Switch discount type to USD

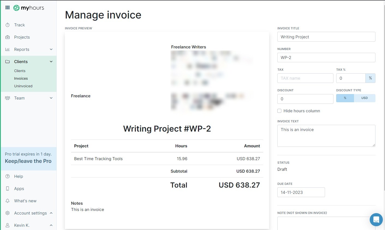click(x=364, y=98)
